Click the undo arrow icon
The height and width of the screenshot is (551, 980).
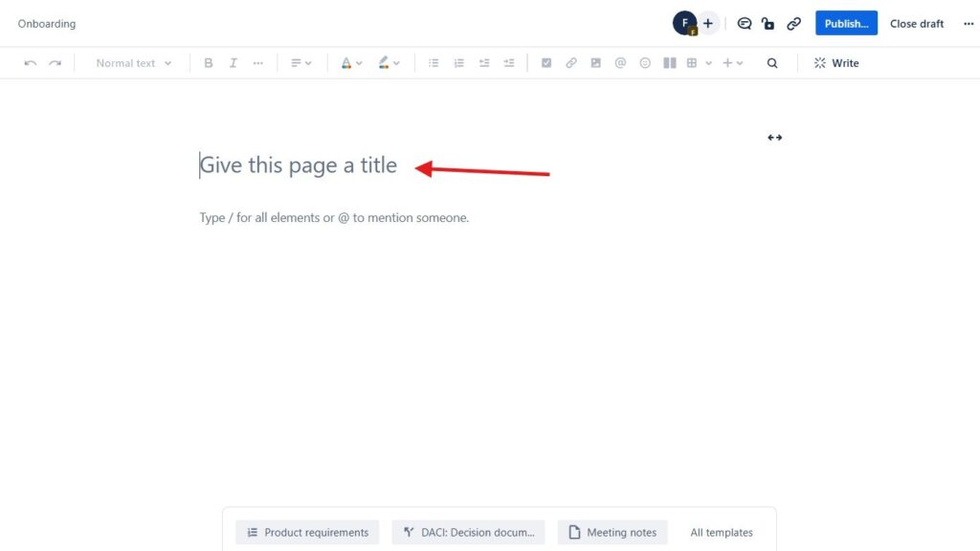coord(31,63)
